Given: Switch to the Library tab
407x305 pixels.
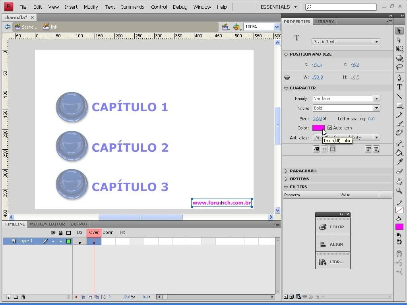Looking at the screenshot, I should point(325,21).
